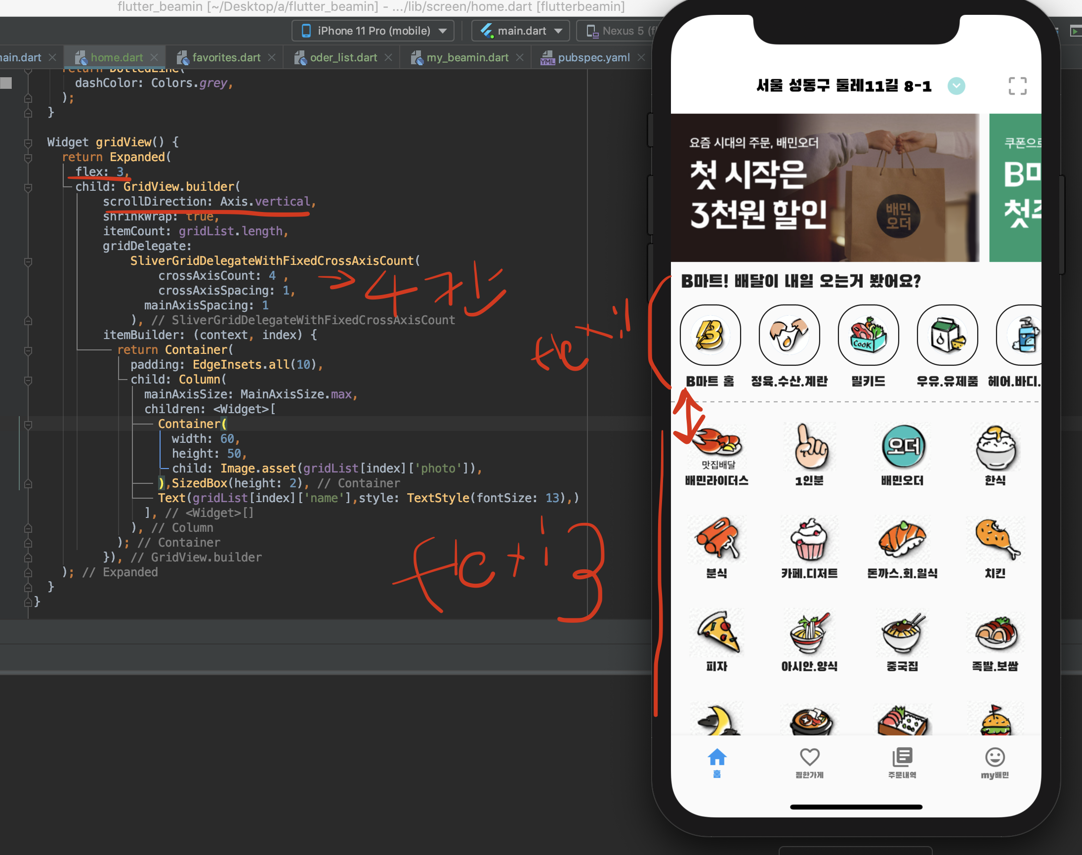
Task: Select the B마트 홈 circle icon
Action: point(709,335)
